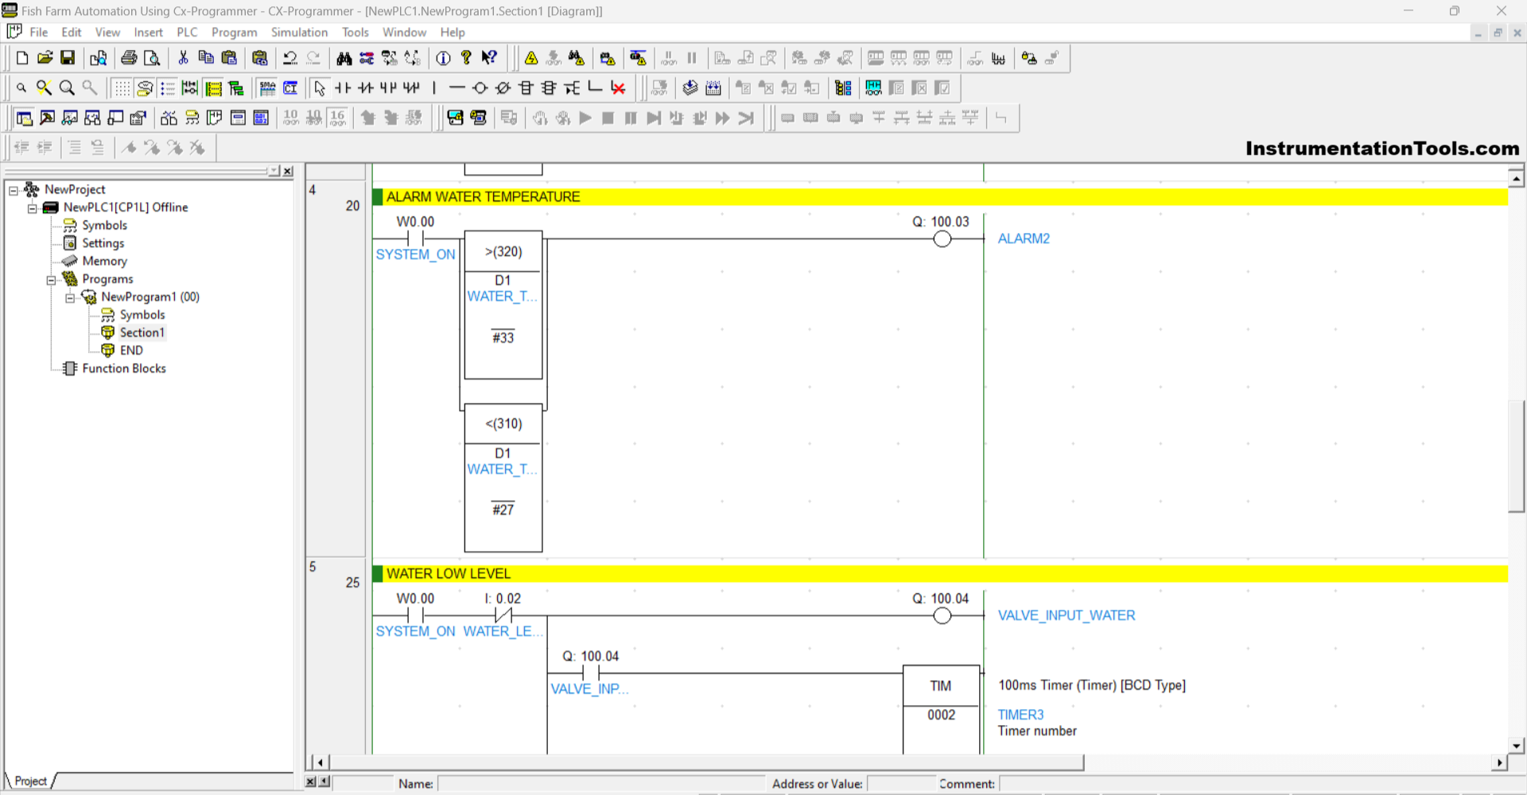Viewport: 1527px width, 795px height.
Task: Save the project with the floppy disk icon
Action: click(x=68, y=58)
